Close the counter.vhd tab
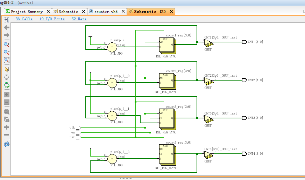 (123, 12)
